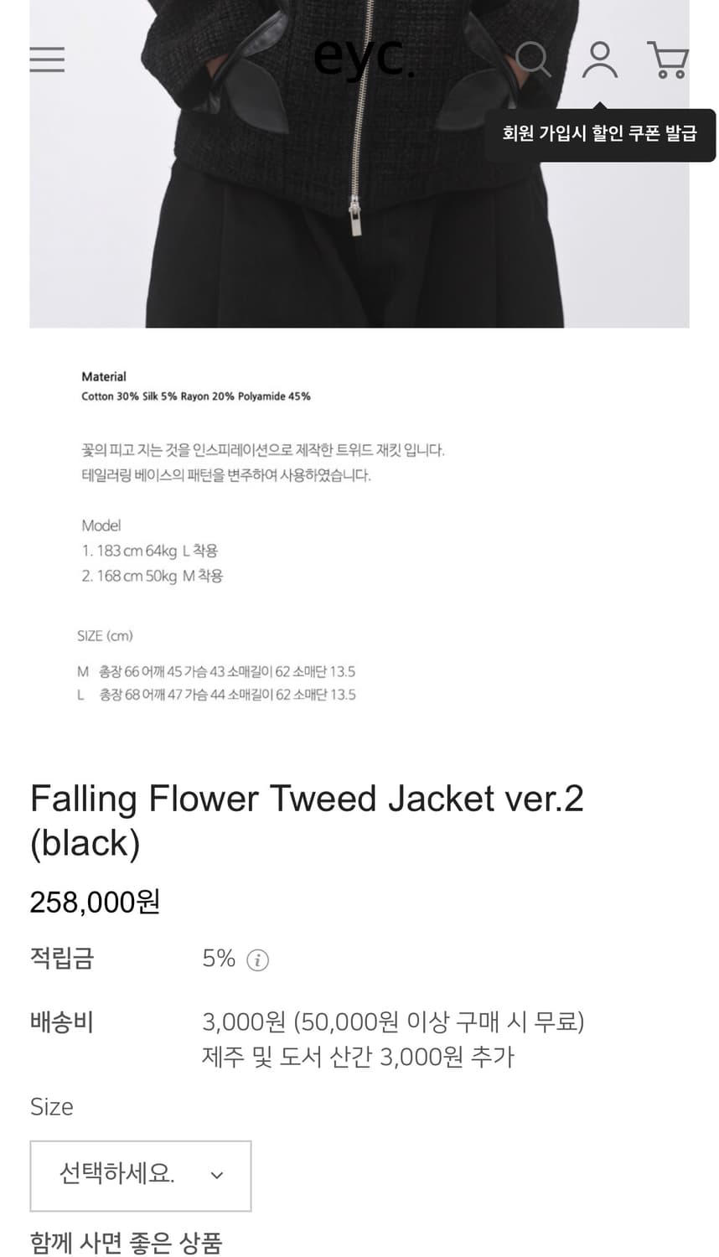This screenshot has height=1257, width=719.
Task: Click the Material composition text
Action: 195,396
